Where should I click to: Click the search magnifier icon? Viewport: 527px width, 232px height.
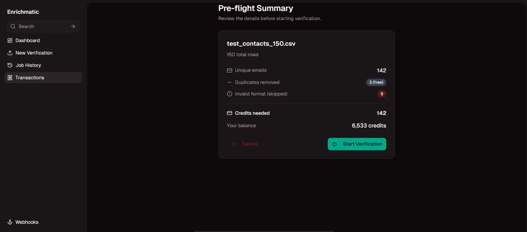[x=13, y=27]
